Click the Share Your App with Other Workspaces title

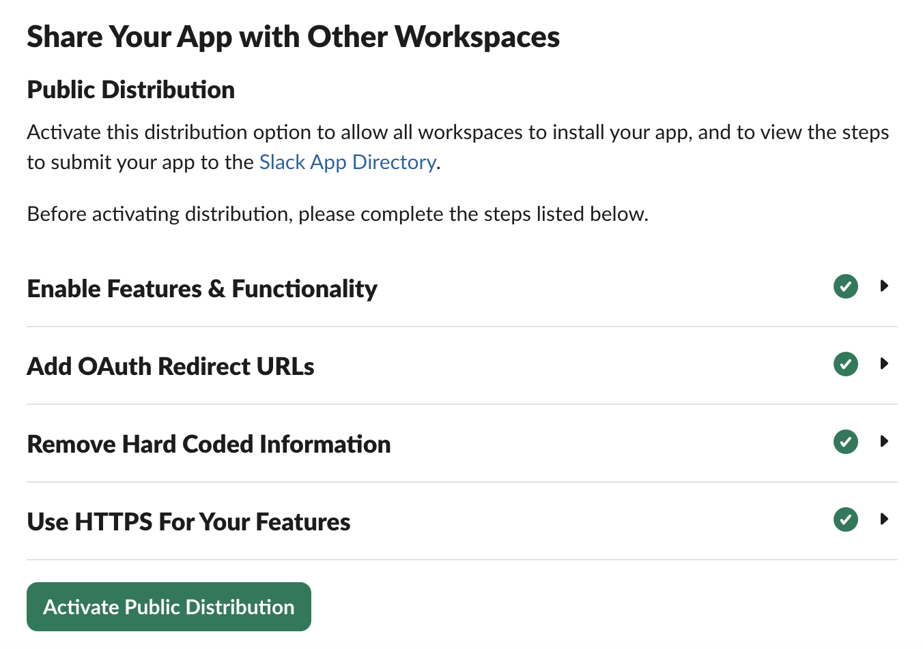pyautogui.click(x=293, y=37)
